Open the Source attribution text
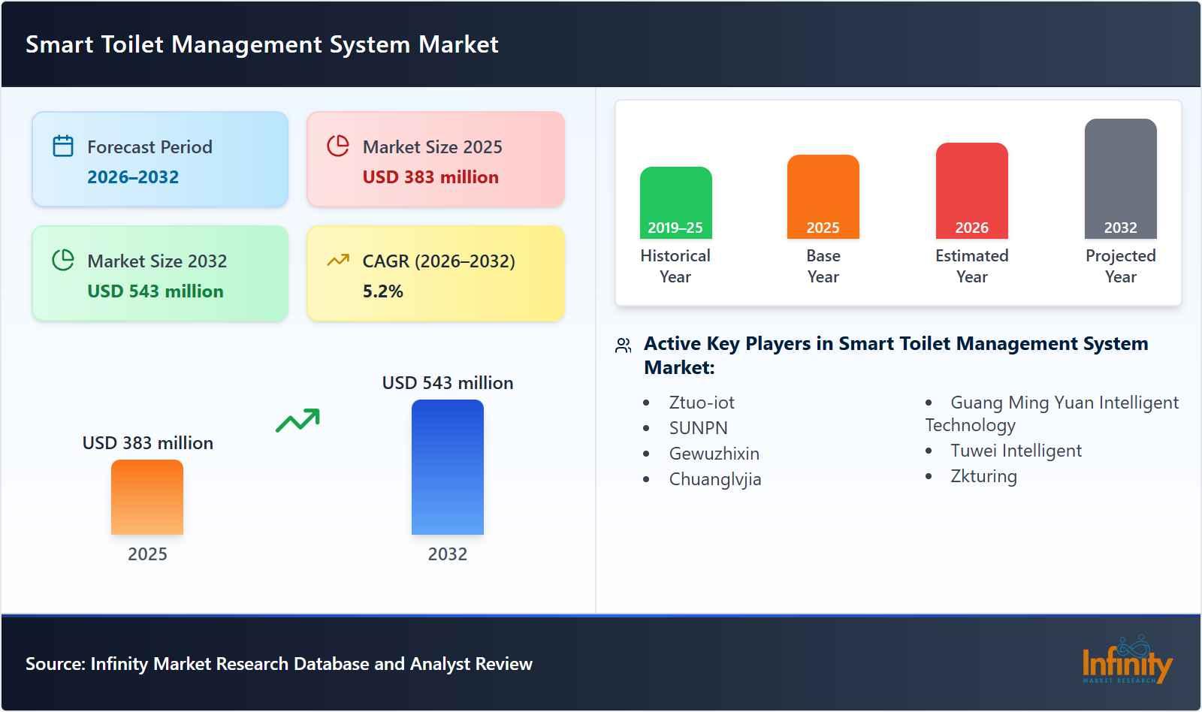Viewport: 1202px width, 712px height. point(279,664)
